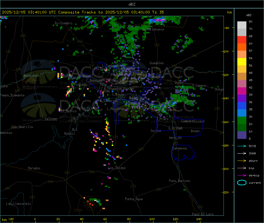Click the Composite Tracks timestamp header line
The width and height of the screenshot is (264, 223).
(83, 12)
